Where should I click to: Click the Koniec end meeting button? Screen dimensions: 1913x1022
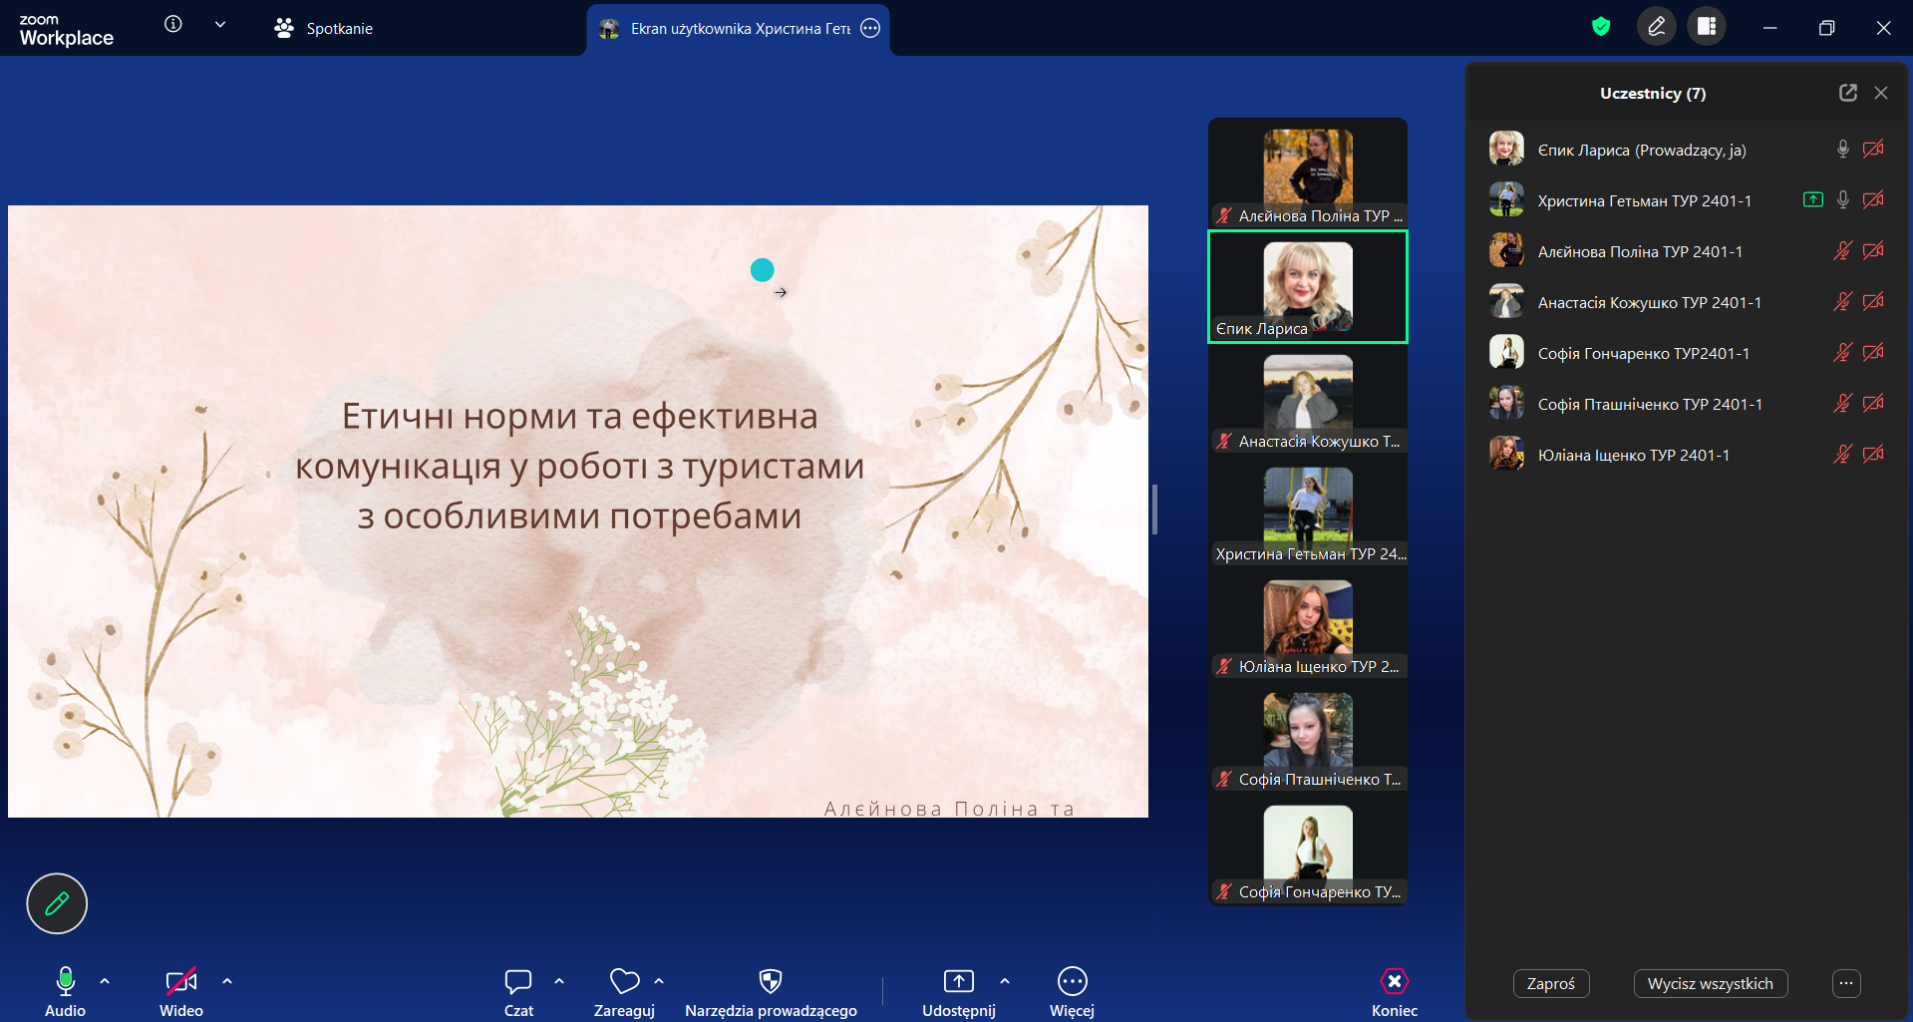(1394, 982)
